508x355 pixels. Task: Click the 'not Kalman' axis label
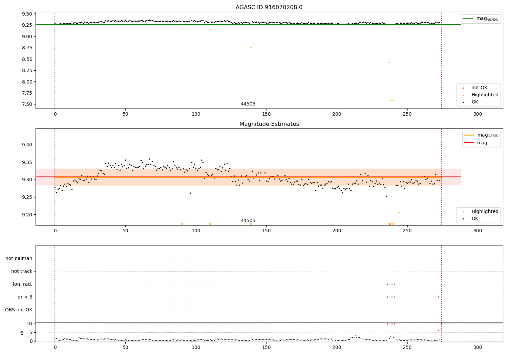[x=19, y=259]
